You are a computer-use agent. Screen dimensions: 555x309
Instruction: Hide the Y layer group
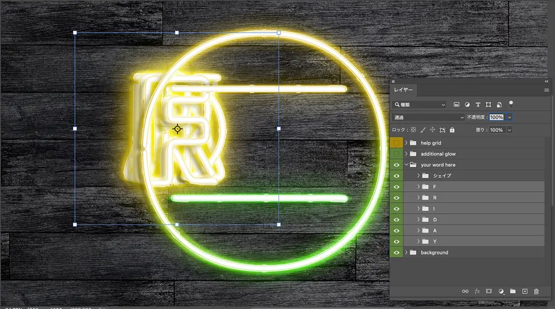396,241
